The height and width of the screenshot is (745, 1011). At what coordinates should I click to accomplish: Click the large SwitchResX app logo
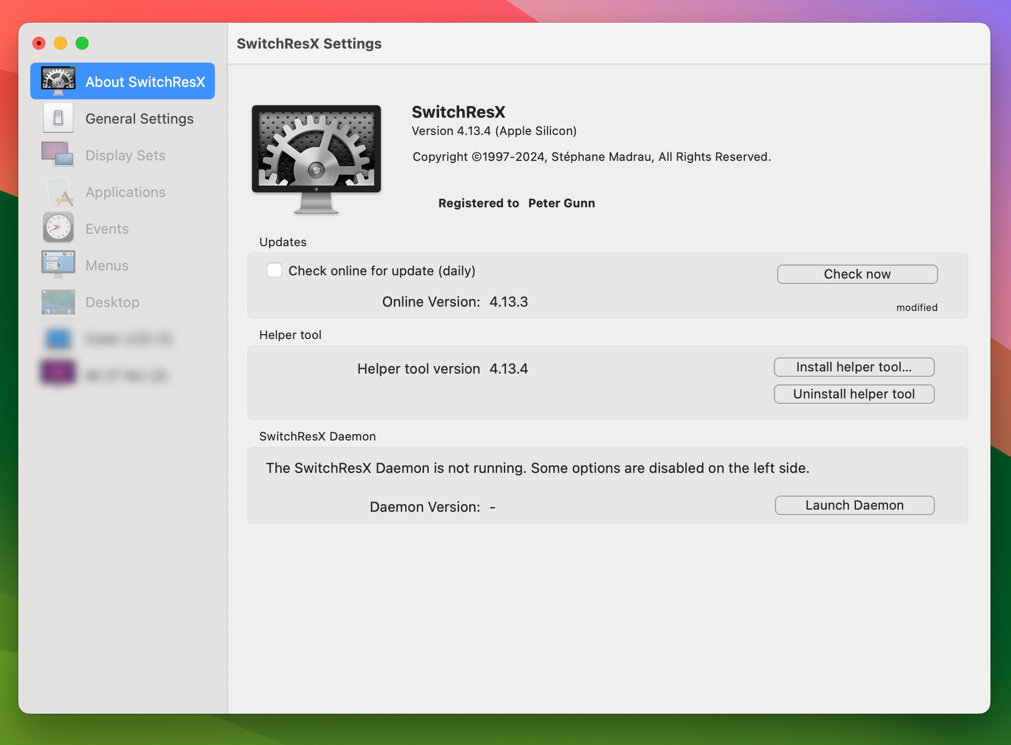pyautogui.click(x=316, y=160)
